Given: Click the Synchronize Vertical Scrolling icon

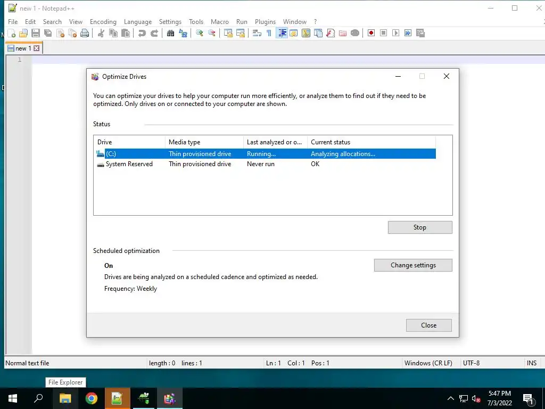Looking at the screenshot, I should [x=228, y=34].
